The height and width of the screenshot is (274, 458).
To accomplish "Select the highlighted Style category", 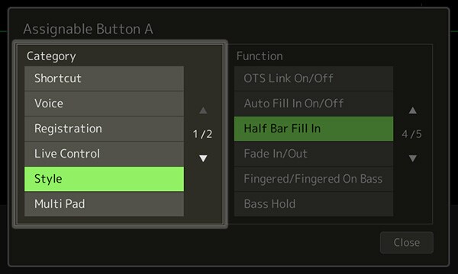I will click(x=104, y=179).
